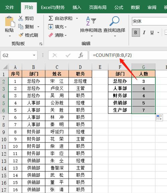Click the name cell 公孙胜
This screenshot has height=193, width=167.
57,103
